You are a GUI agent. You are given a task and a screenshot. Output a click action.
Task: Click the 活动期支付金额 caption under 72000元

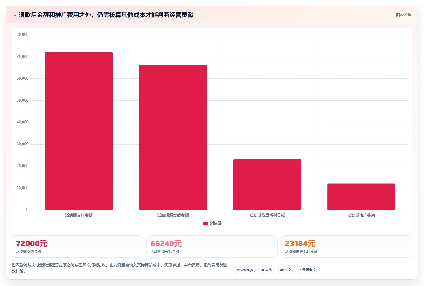click(29, 252)
